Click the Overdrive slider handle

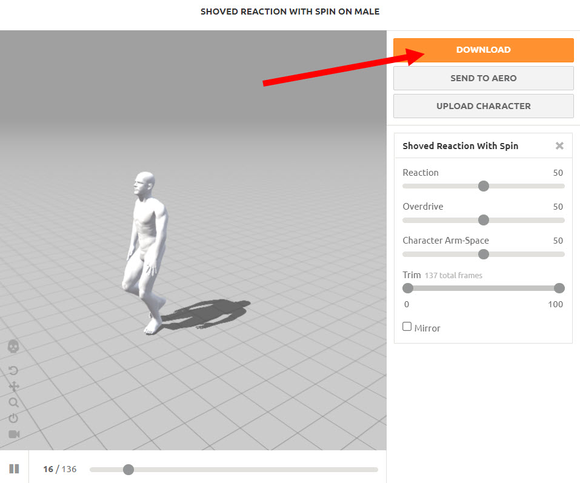[x=484, y=220]
